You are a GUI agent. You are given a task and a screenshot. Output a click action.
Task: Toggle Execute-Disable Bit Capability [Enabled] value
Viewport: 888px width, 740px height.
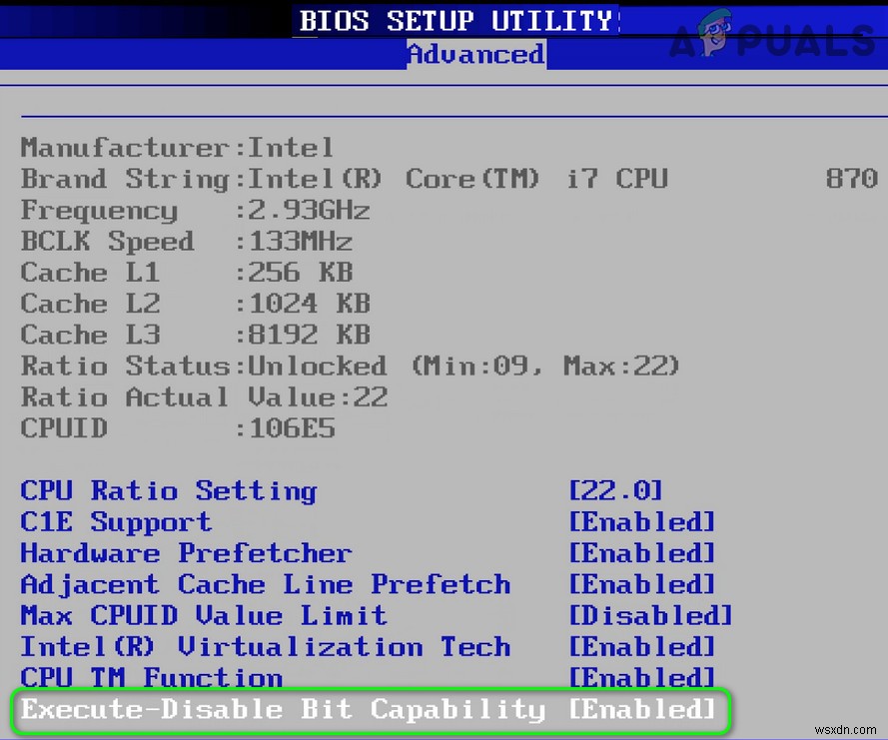pos(642,709)
